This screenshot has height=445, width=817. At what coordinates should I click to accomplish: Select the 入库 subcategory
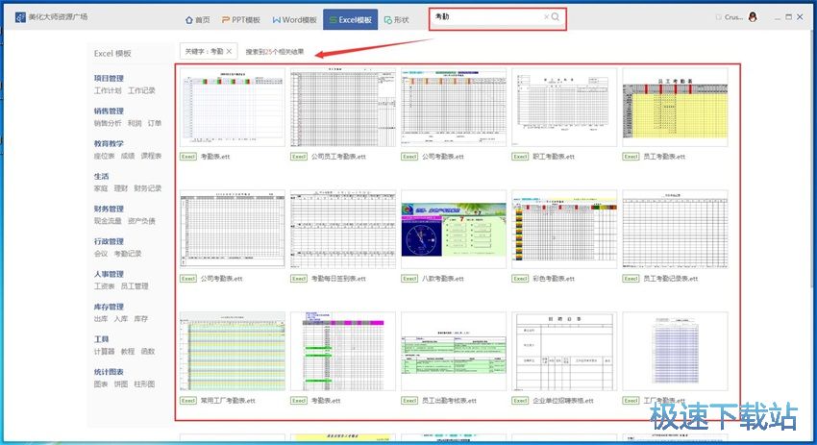[121, 319]
